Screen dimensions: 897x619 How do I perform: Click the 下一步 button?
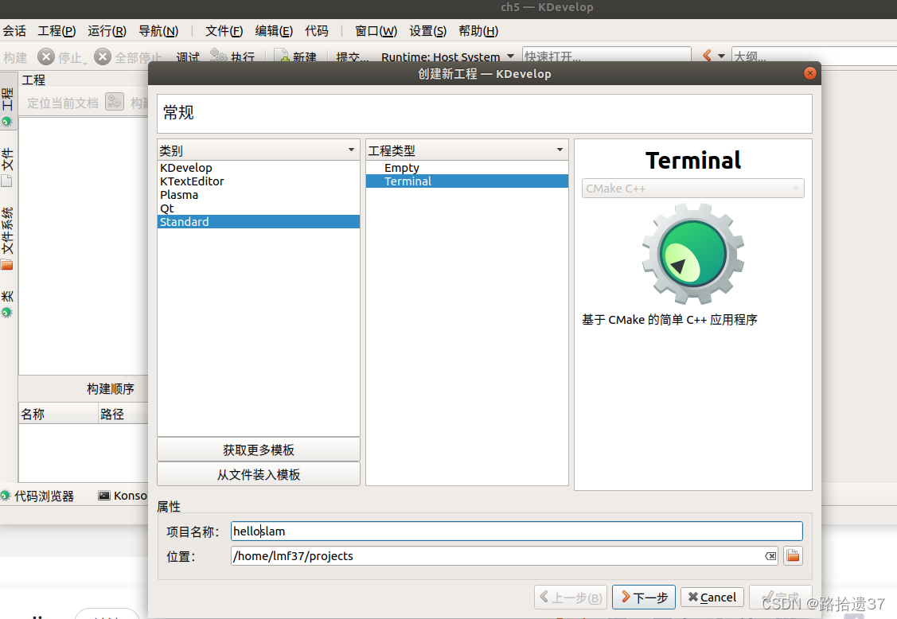click(644, 598)
